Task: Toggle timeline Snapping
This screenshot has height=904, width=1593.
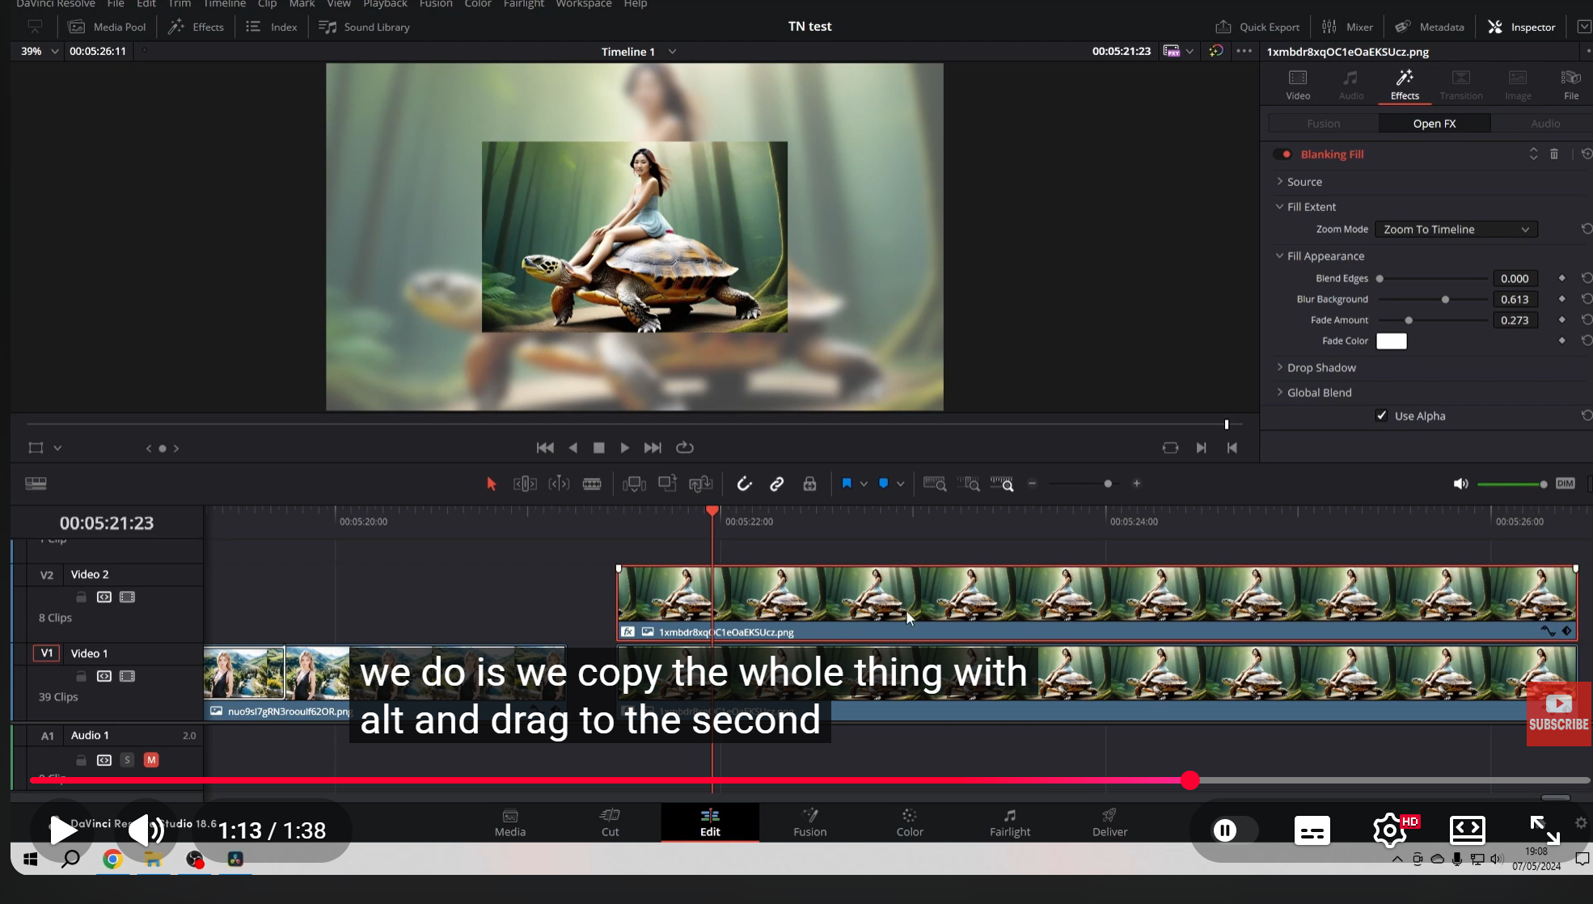Action: (x=744, y=484)
